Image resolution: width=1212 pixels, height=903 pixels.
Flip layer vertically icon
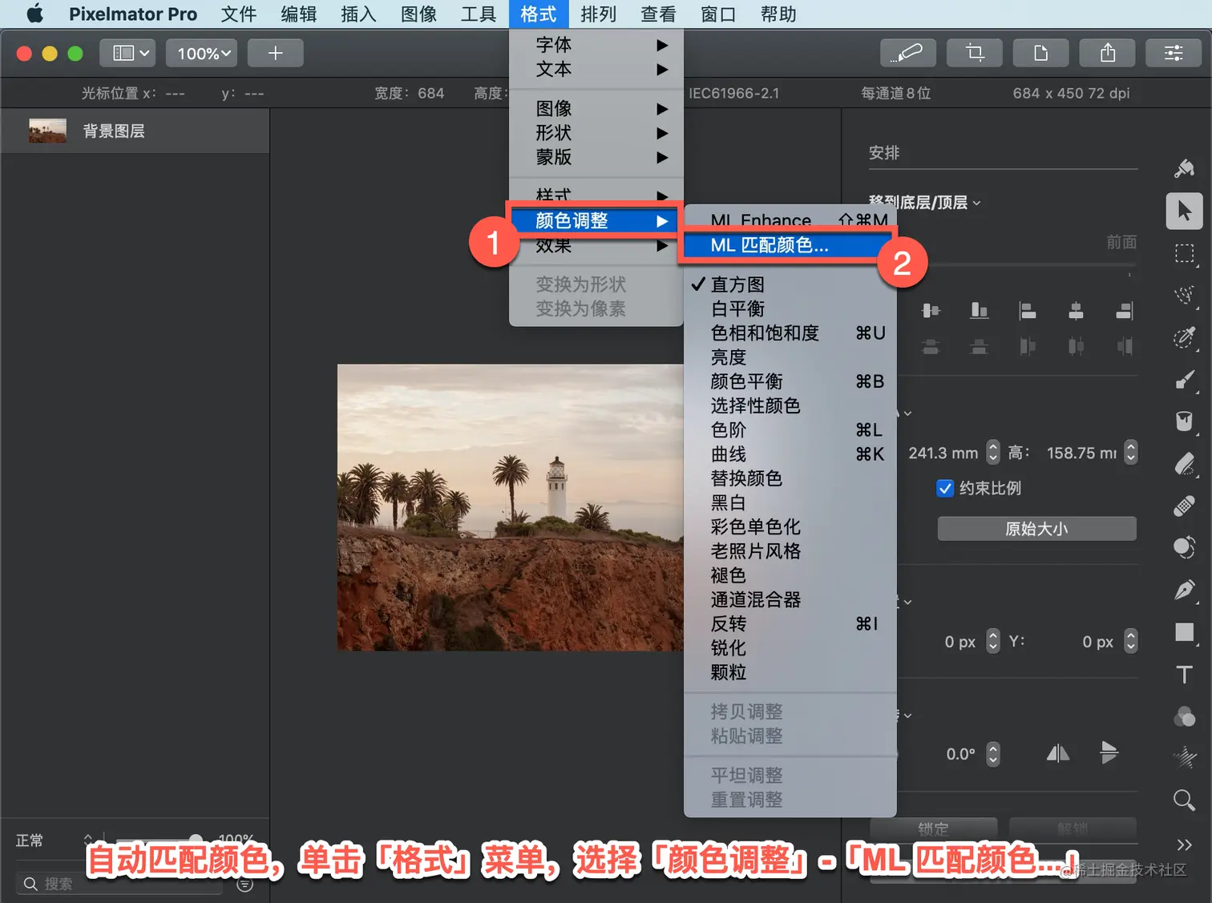(x=1109, y=753)
